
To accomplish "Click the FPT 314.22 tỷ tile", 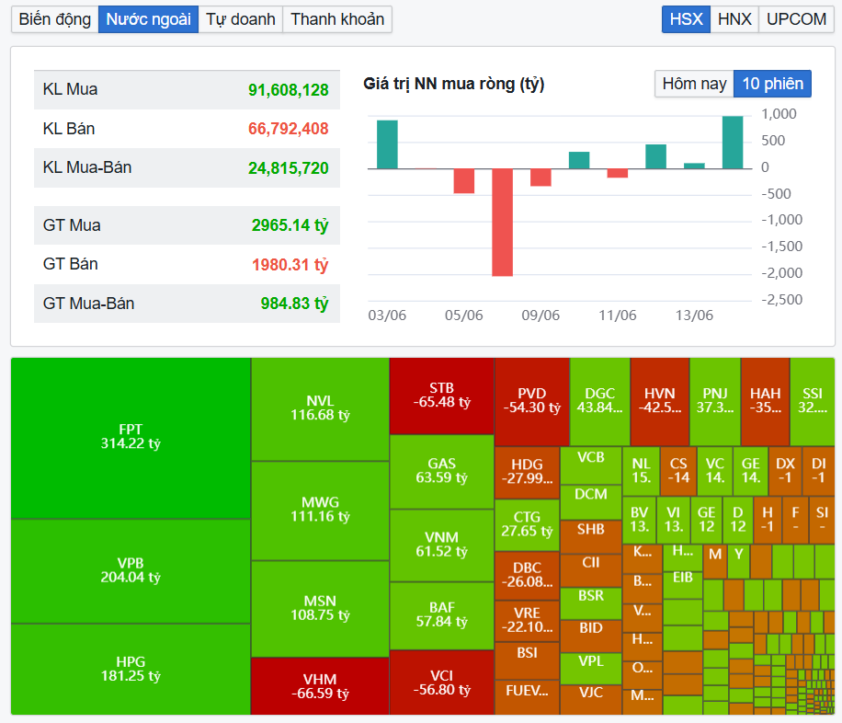I will (131, 438).
